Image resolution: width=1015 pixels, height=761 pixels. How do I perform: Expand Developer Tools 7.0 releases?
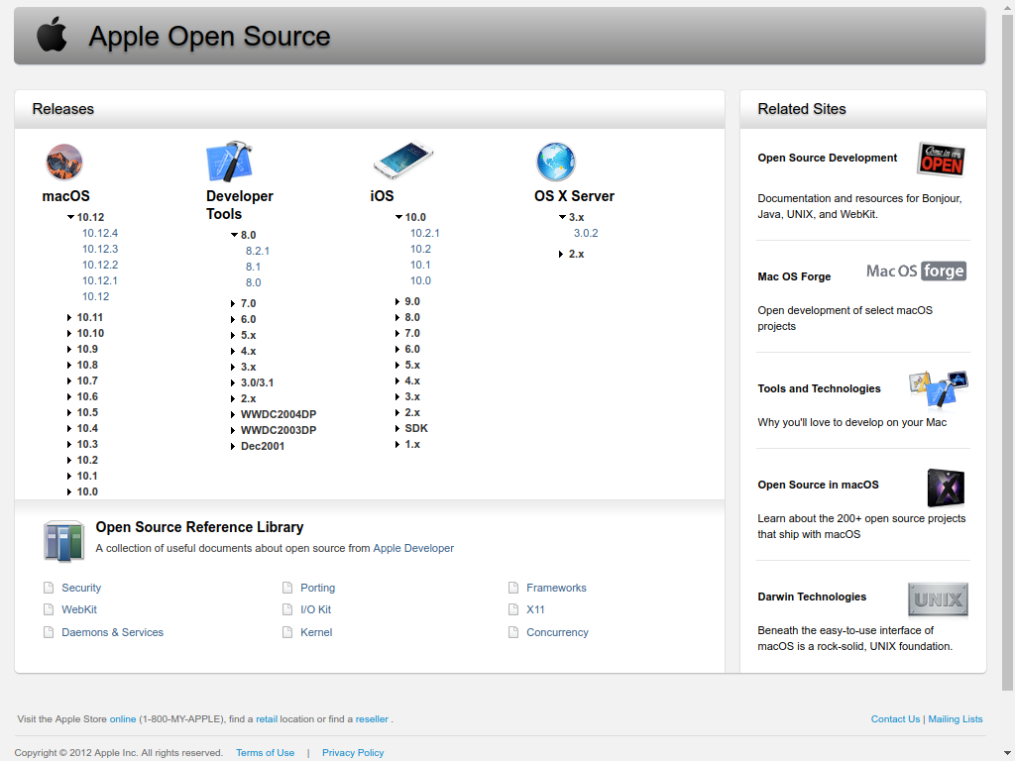233,303
